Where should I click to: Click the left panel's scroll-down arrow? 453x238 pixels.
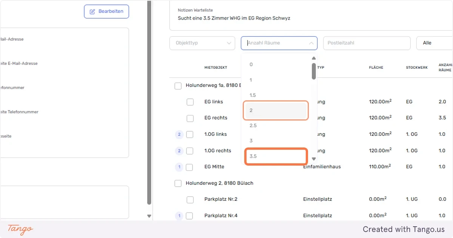(149, 216)
